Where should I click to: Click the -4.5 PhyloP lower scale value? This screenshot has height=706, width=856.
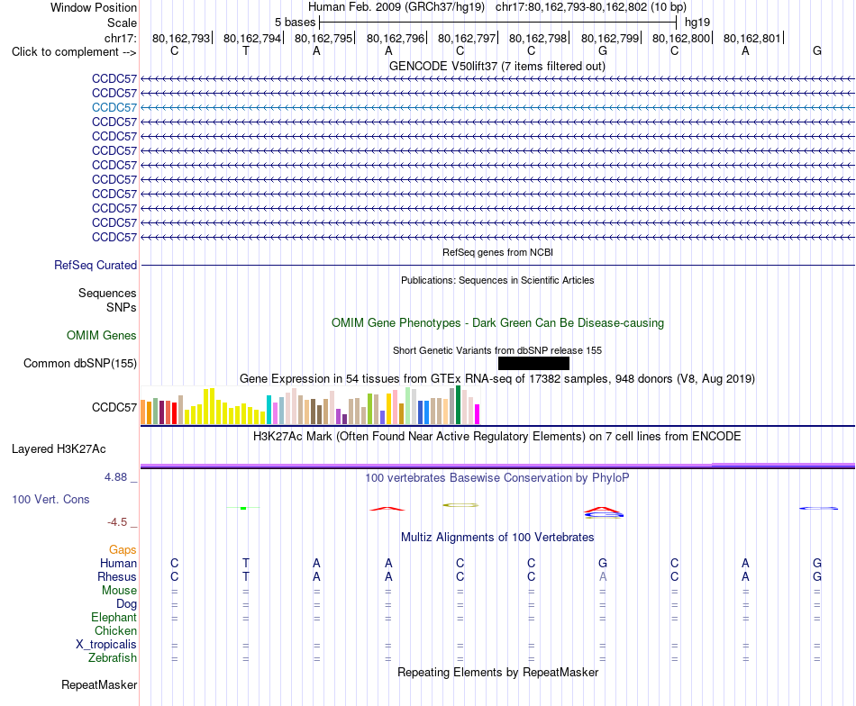[x=117, y=522]
